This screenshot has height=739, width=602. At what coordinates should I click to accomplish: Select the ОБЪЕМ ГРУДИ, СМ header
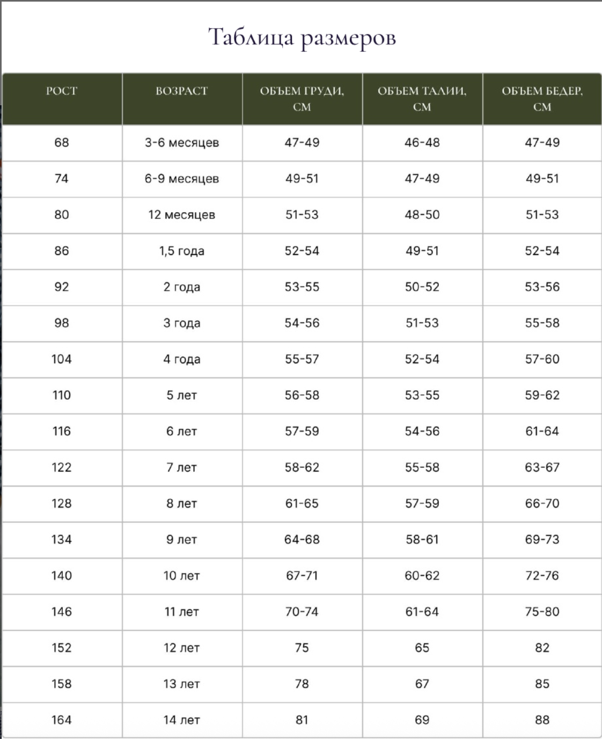coord(302,99)
